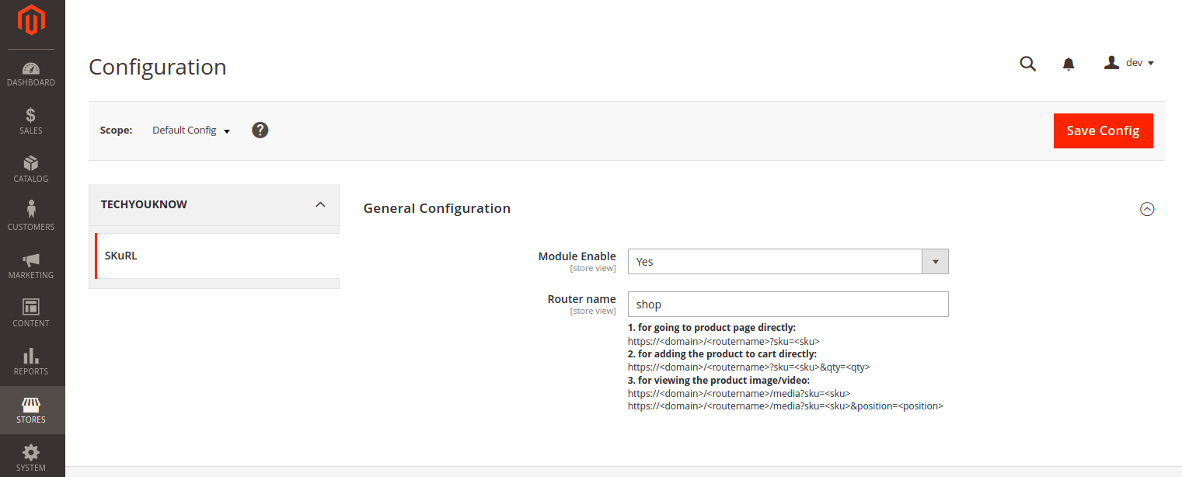This screenshot has height=477, width=1182.
Task: Open the Module Enable dropdown
Action: 787,262
